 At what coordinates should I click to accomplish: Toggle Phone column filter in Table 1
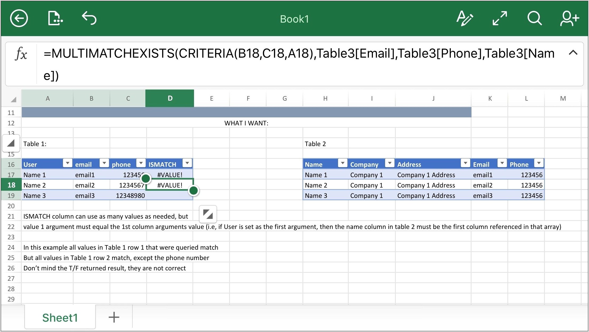(x=140, y=165)
